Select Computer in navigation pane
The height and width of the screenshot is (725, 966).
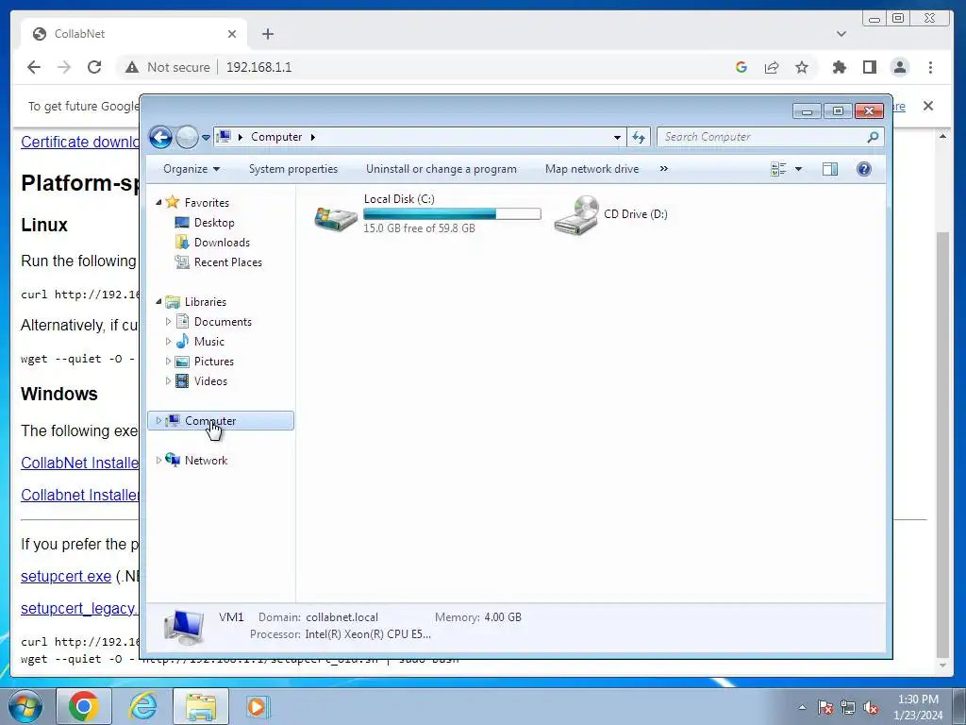(x=210, y=420)
